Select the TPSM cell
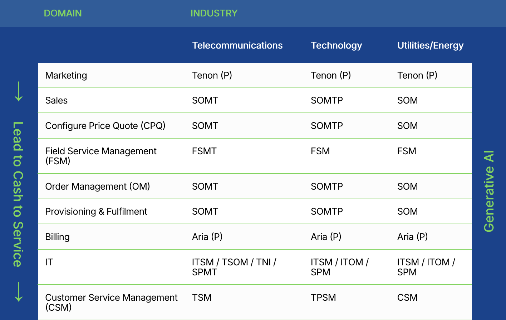Image resolution: width=506 pixels, height=320 pixels. (323, 297)
